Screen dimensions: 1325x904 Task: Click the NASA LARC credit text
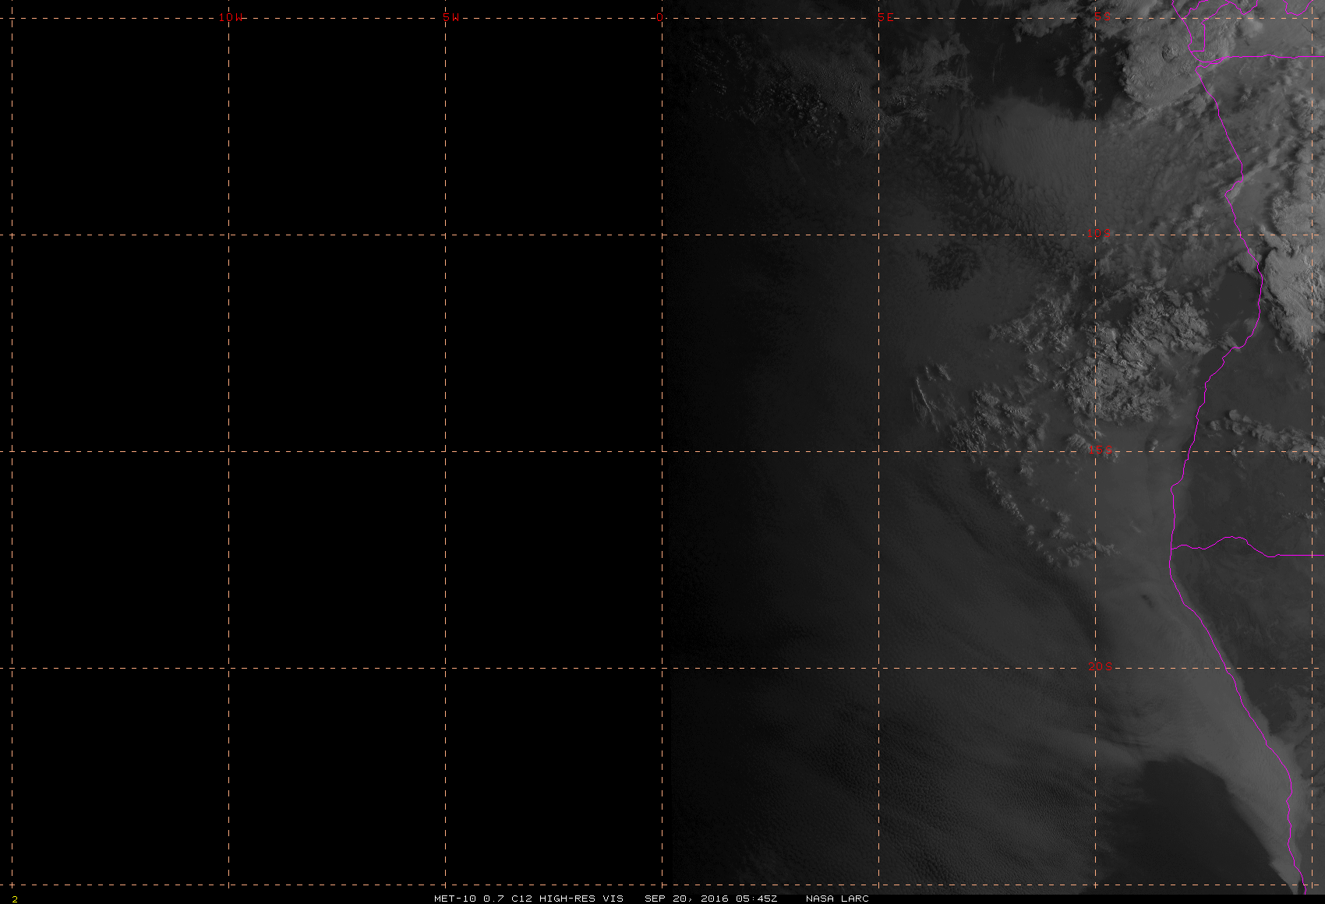point(837,898)
